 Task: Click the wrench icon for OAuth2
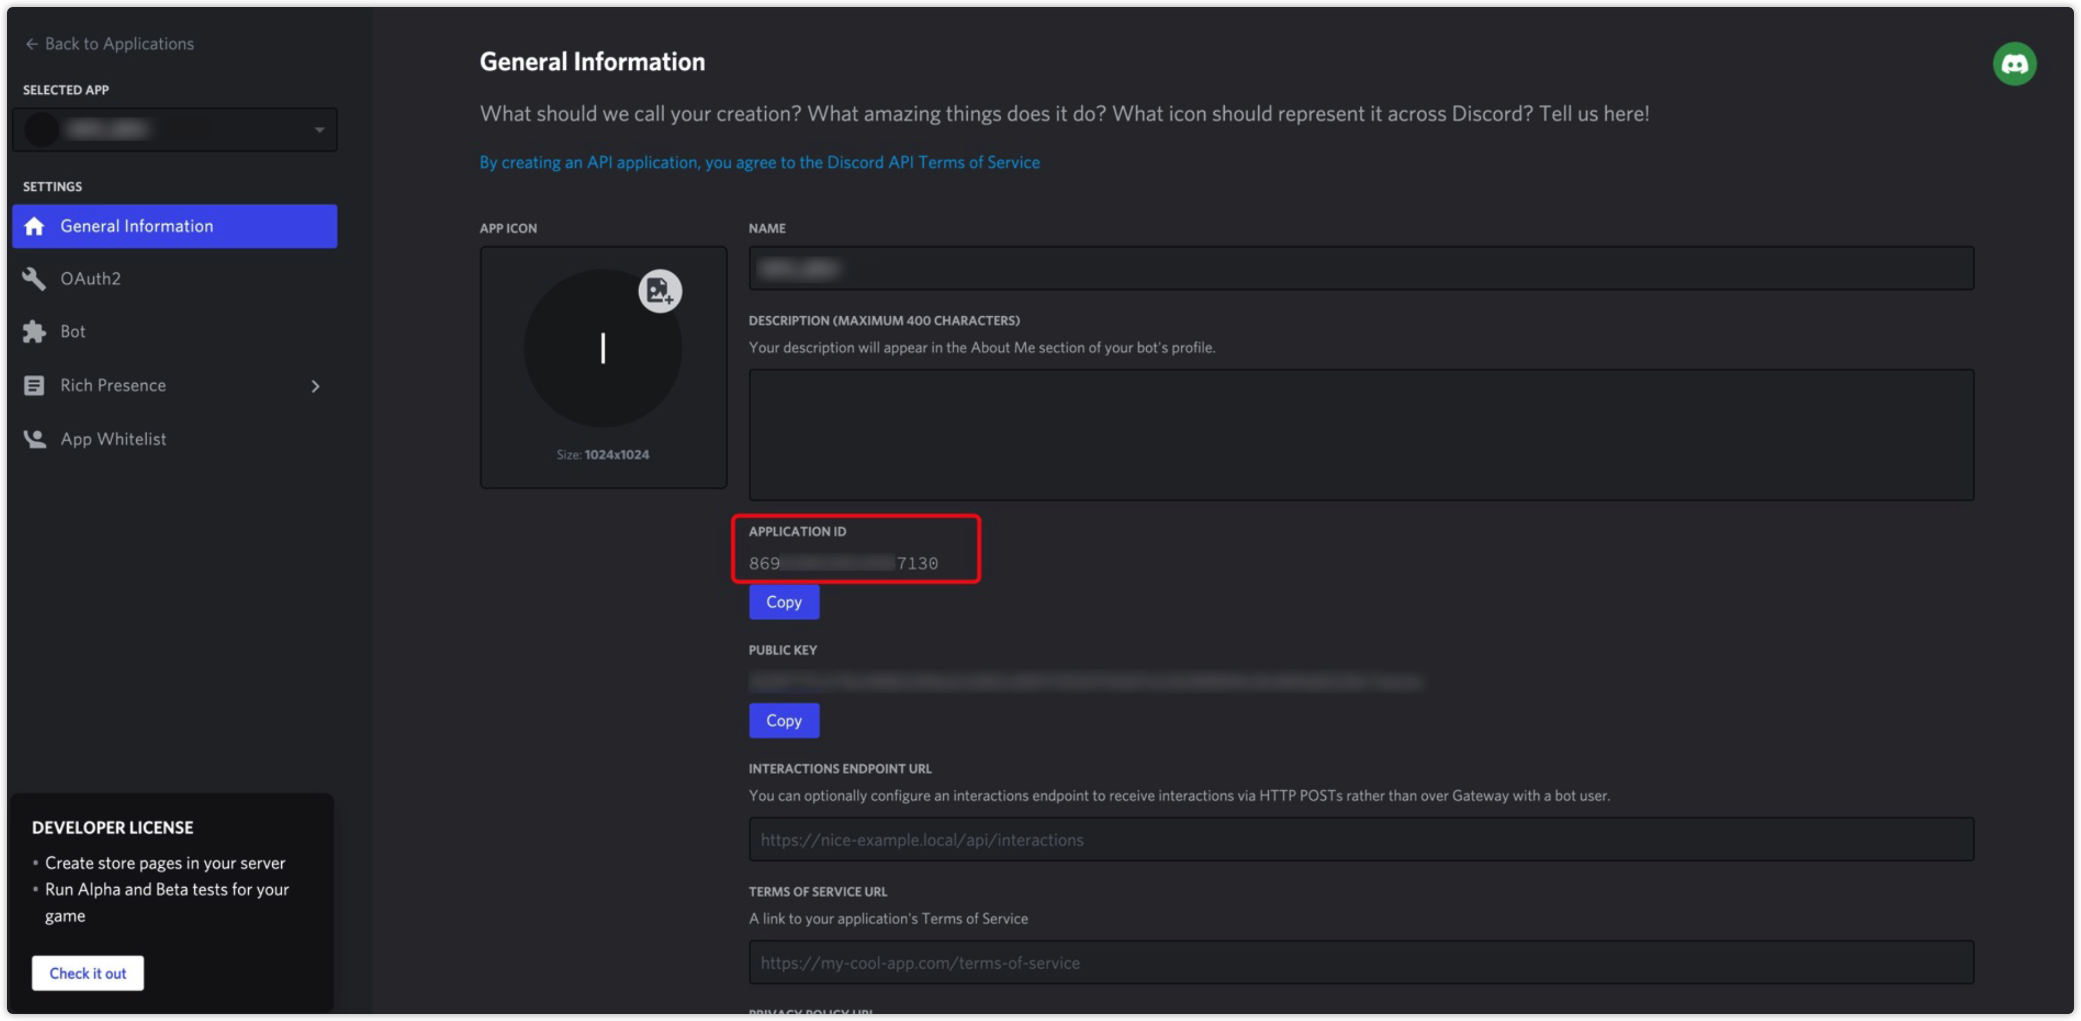pos(34,279)
